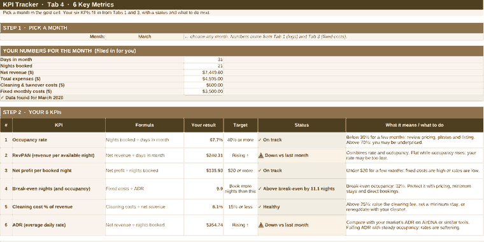Click 'What it means / what to do' header
484x242 pixels.
click(415, 125)
